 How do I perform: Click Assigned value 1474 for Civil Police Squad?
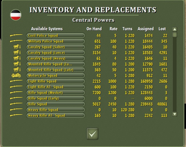pyautogui.click(x=149, y=36)
